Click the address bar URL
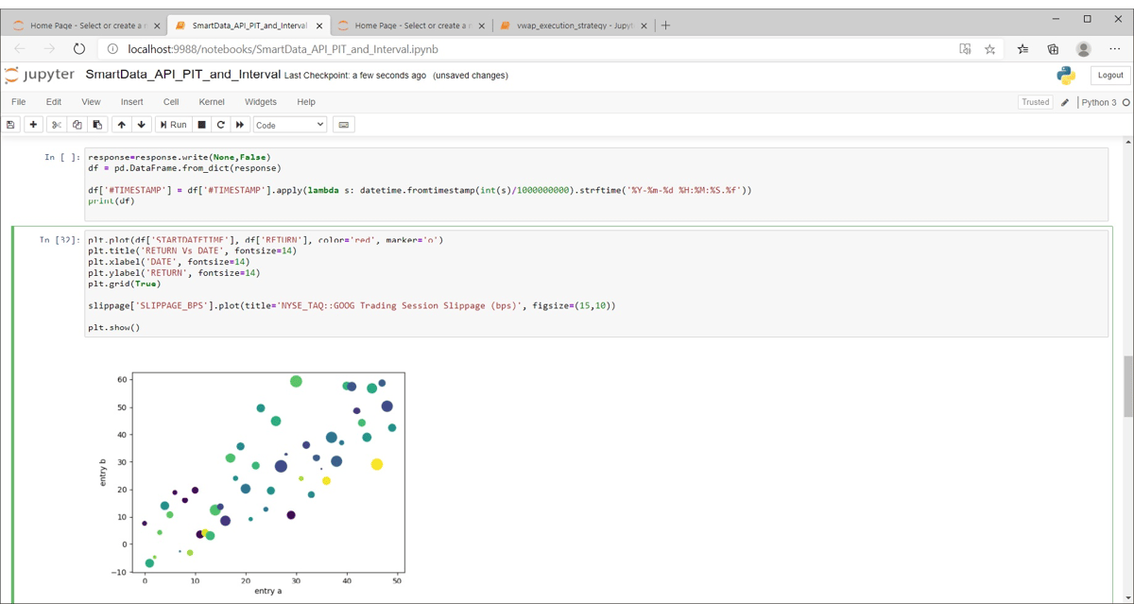1134x604 pixels. pos(283,49)
